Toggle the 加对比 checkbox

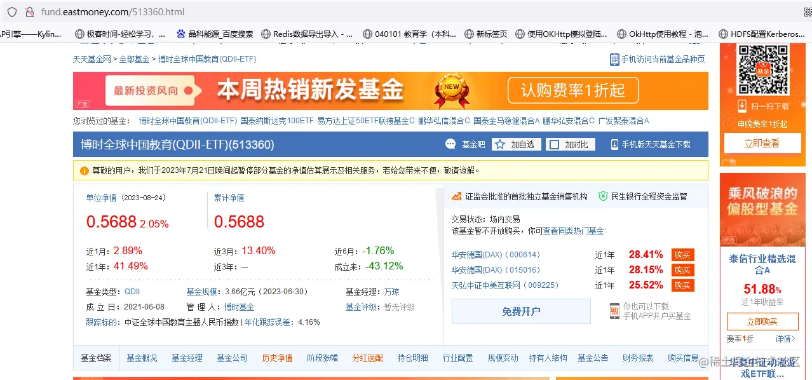click(554, 144)
